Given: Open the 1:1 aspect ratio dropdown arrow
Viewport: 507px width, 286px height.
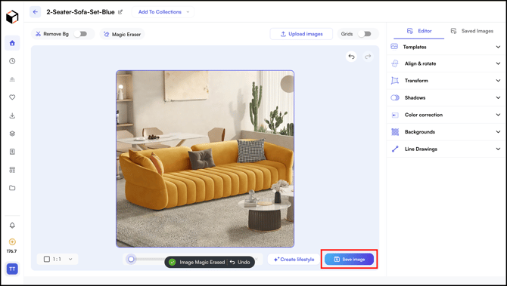Looking at the screenshot, I should (x=70, y=260).
